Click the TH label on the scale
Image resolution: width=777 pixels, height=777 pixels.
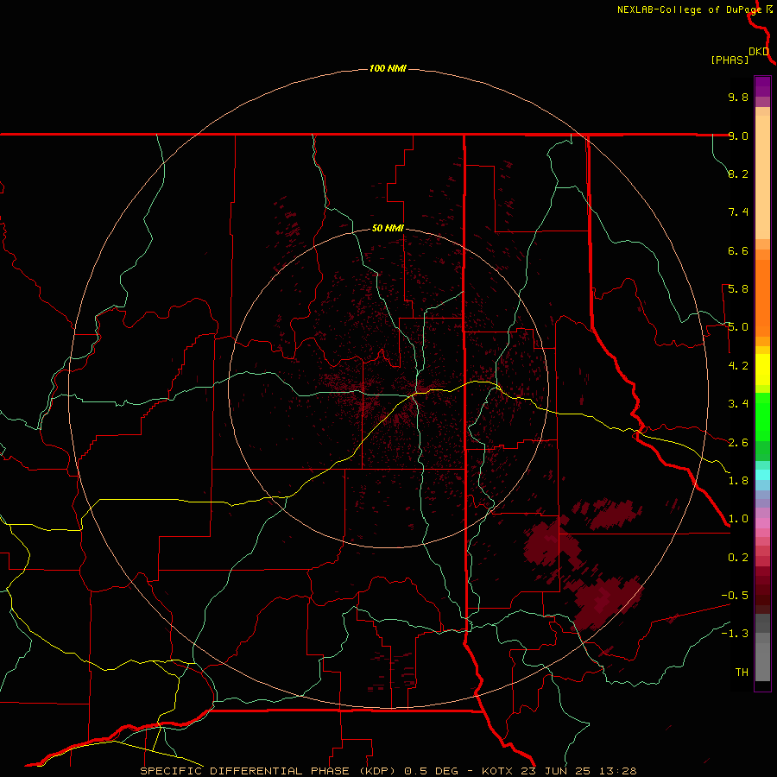[742, 673]
